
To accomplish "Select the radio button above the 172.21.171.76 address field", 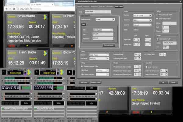I will point(157,39).
